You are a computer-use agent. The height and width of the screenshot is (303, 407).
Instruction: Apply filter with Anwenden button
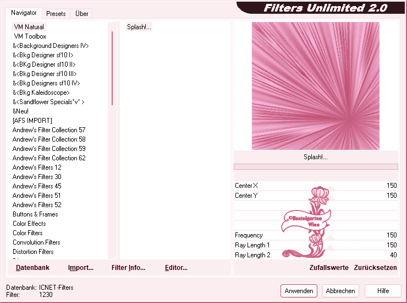(x=299, y=291)
